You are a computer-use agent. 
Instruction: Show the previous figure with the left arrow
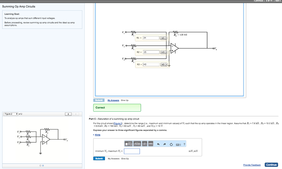[x=68, y=114]
